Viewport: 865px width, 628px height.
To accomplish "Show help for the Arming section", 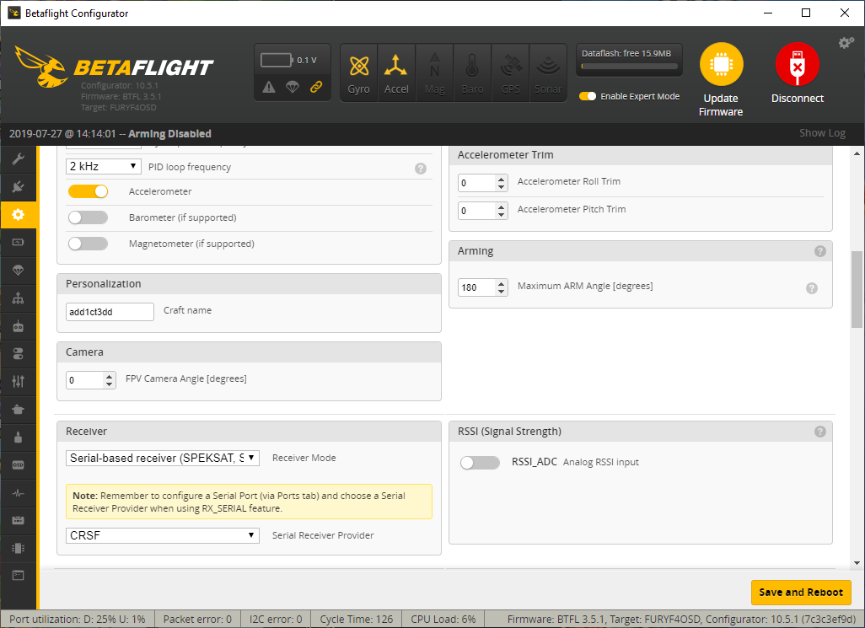I will (820, 251).
